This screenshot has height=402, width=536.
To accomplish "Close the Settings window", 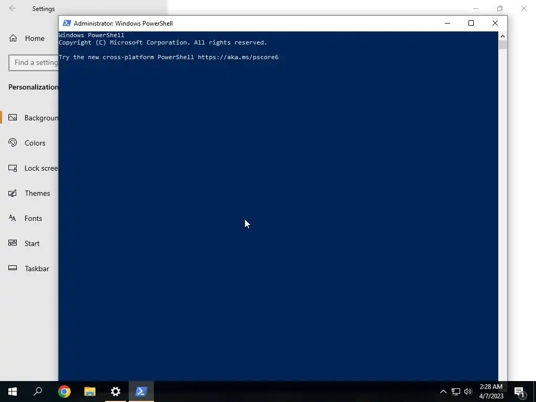I will (x=523, y=8).
